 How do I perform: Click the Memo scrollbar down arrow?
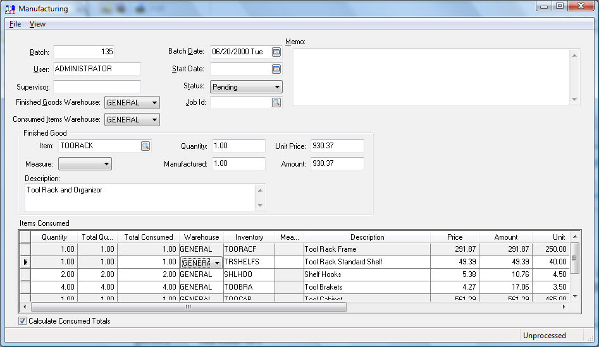[574, 100]
